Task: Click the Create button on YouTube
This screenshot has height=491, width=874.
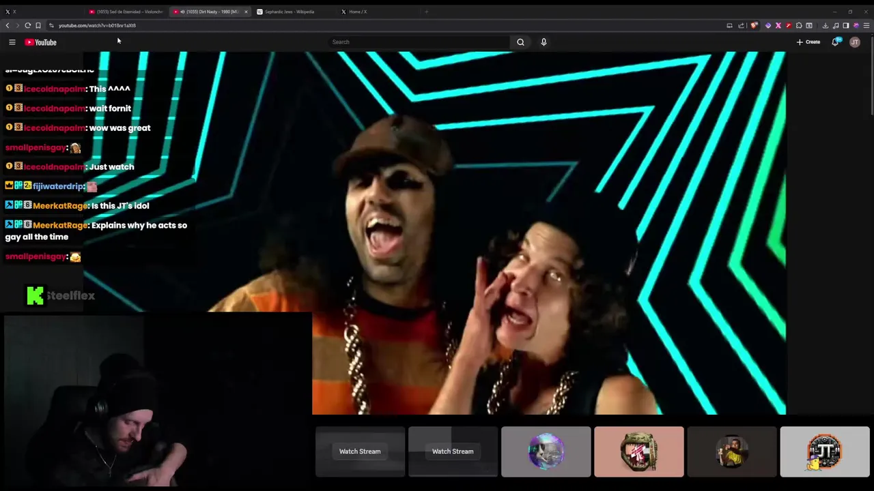Action: point(808,42)
